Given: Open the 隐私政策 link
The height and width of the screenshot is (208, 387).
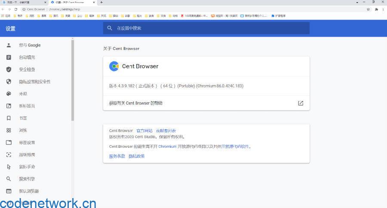Looking at the screenshot, I should click(x=136, y=156).
